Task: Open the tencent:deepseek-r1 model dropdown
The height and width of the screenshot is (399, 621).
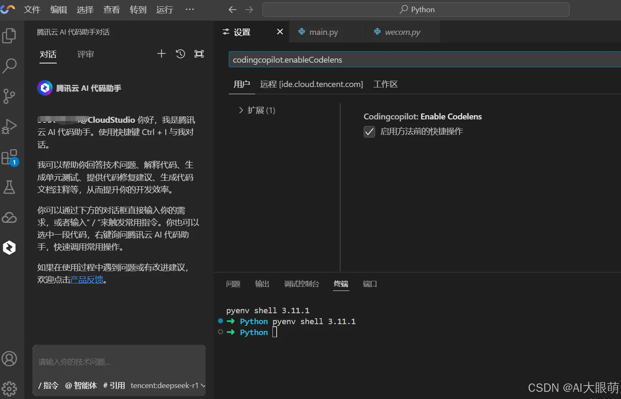Action: coord(168,386)
